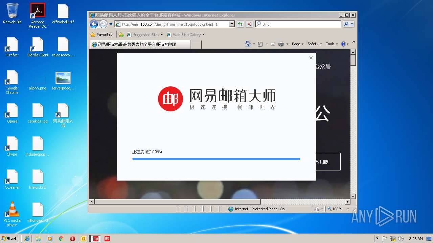
Task: Click the Feeds toolbar icon
Action: [260, 44]
